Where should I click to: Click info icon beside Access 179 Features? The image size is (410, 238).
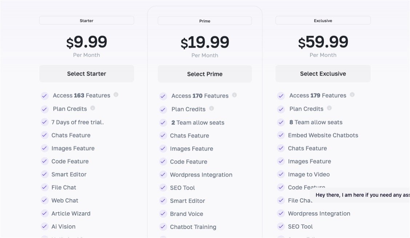(352, 95)
